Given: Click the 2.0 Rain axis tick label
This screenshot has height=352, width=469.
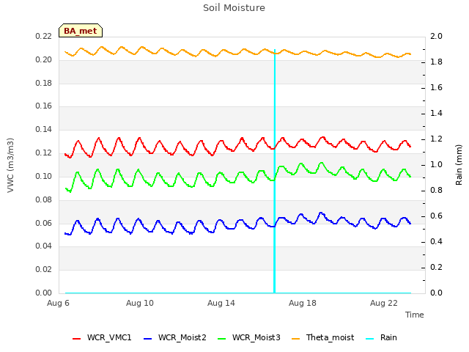Looking at the screenshot, I should 436,36.
